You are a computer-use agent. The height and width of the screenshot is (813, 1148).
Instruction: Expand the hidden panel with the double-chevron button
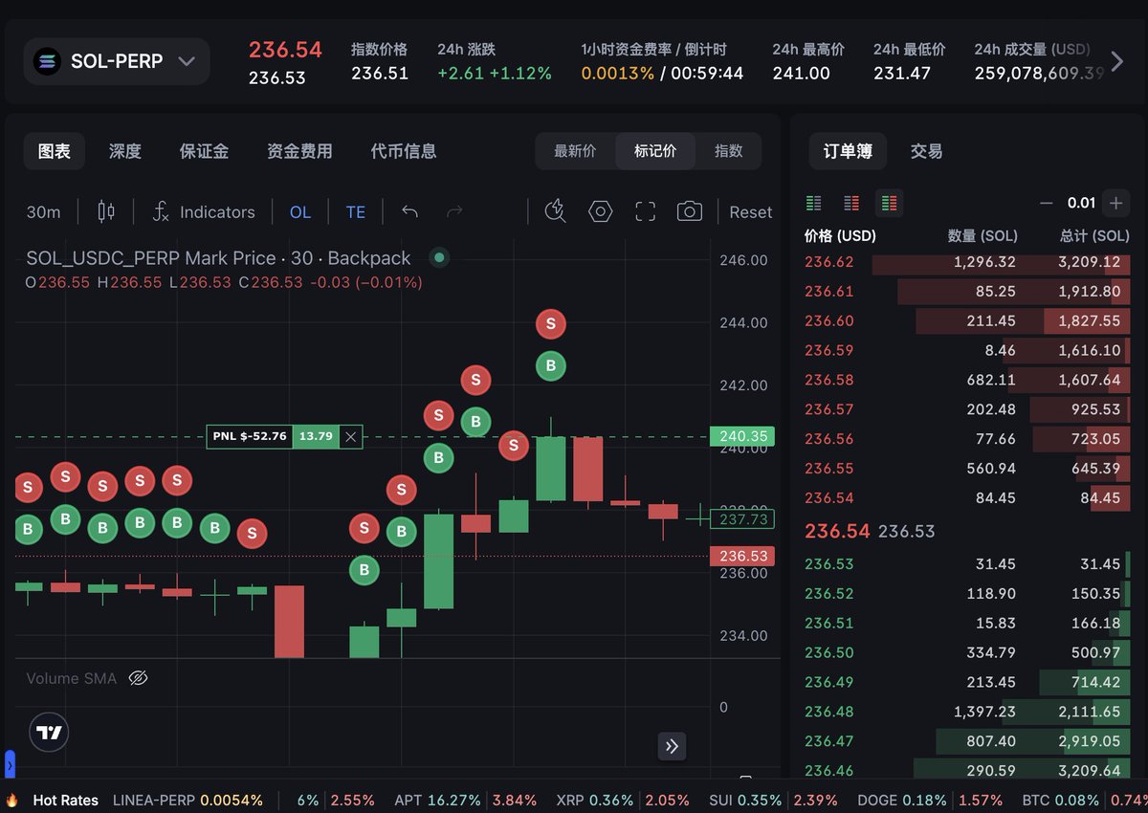point(672,746)
